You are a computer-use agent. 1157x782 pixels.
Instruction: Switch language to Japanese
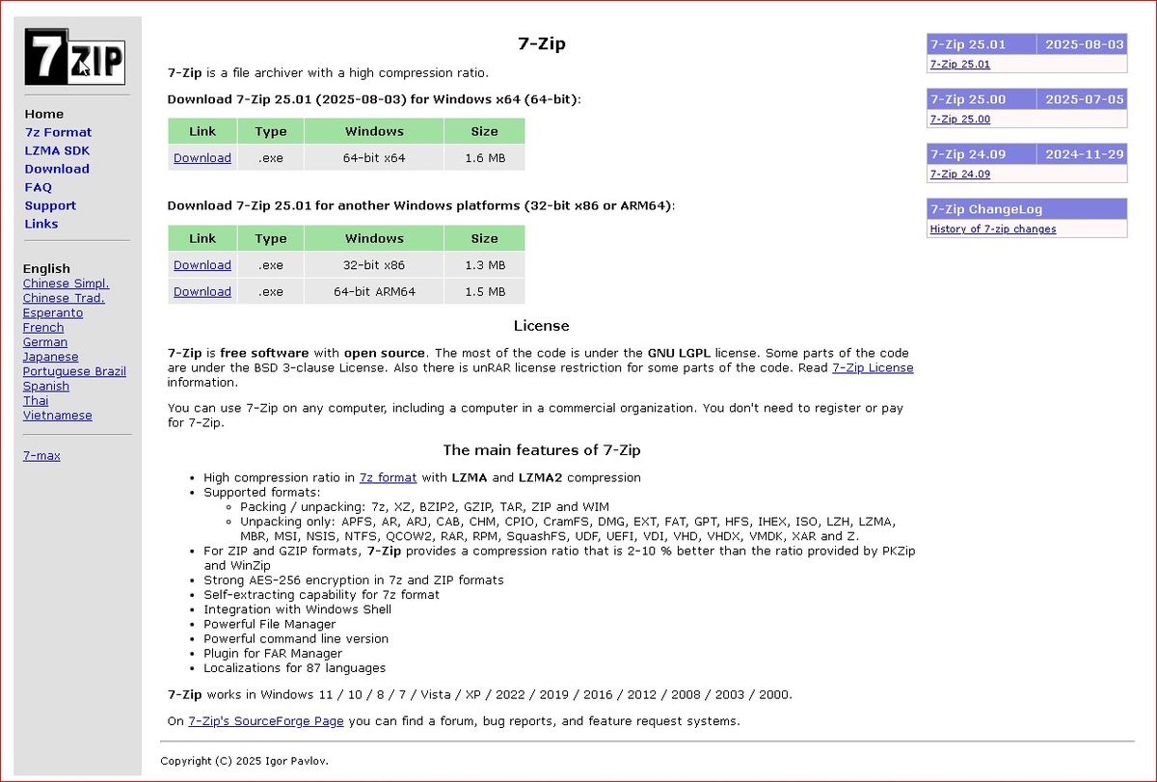coord(51,357)
